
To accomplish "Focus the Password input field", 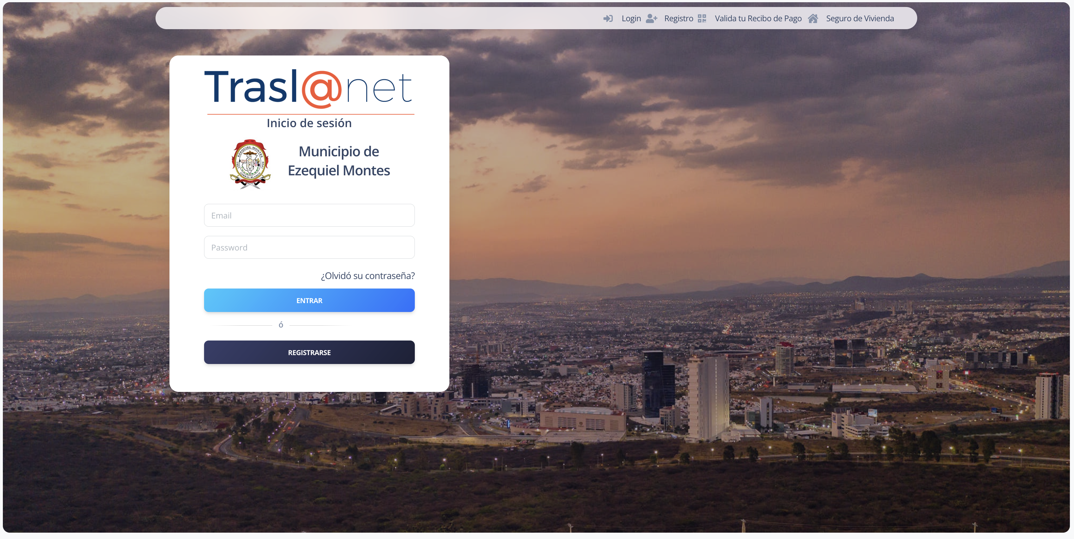I will [309, 247].
